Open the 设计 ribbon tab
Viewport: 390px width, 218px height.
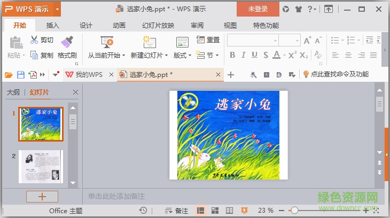tap(86, 26)
